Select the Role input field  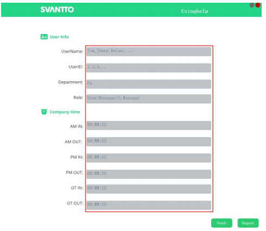tap(149, 99)
